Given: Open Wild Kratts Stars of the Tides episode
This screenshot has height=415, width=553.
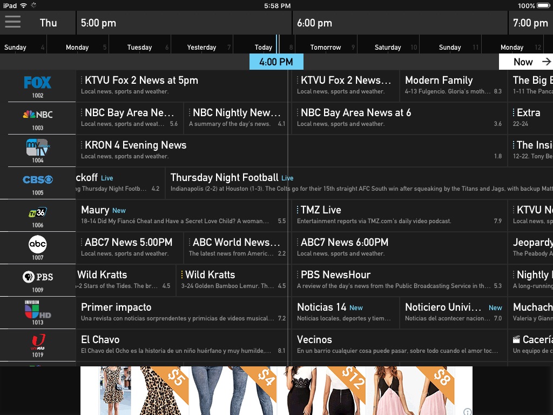Looking at the screenshot, I should pos(125,281).
